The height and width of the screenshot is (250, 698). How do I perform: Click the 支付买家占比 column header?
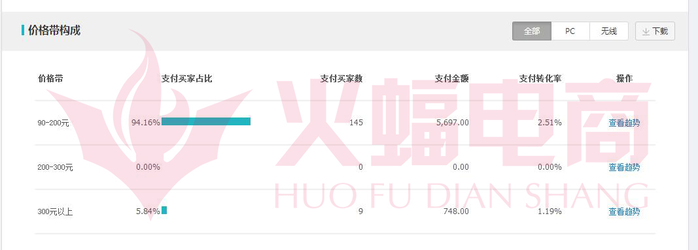pos(186,78)
